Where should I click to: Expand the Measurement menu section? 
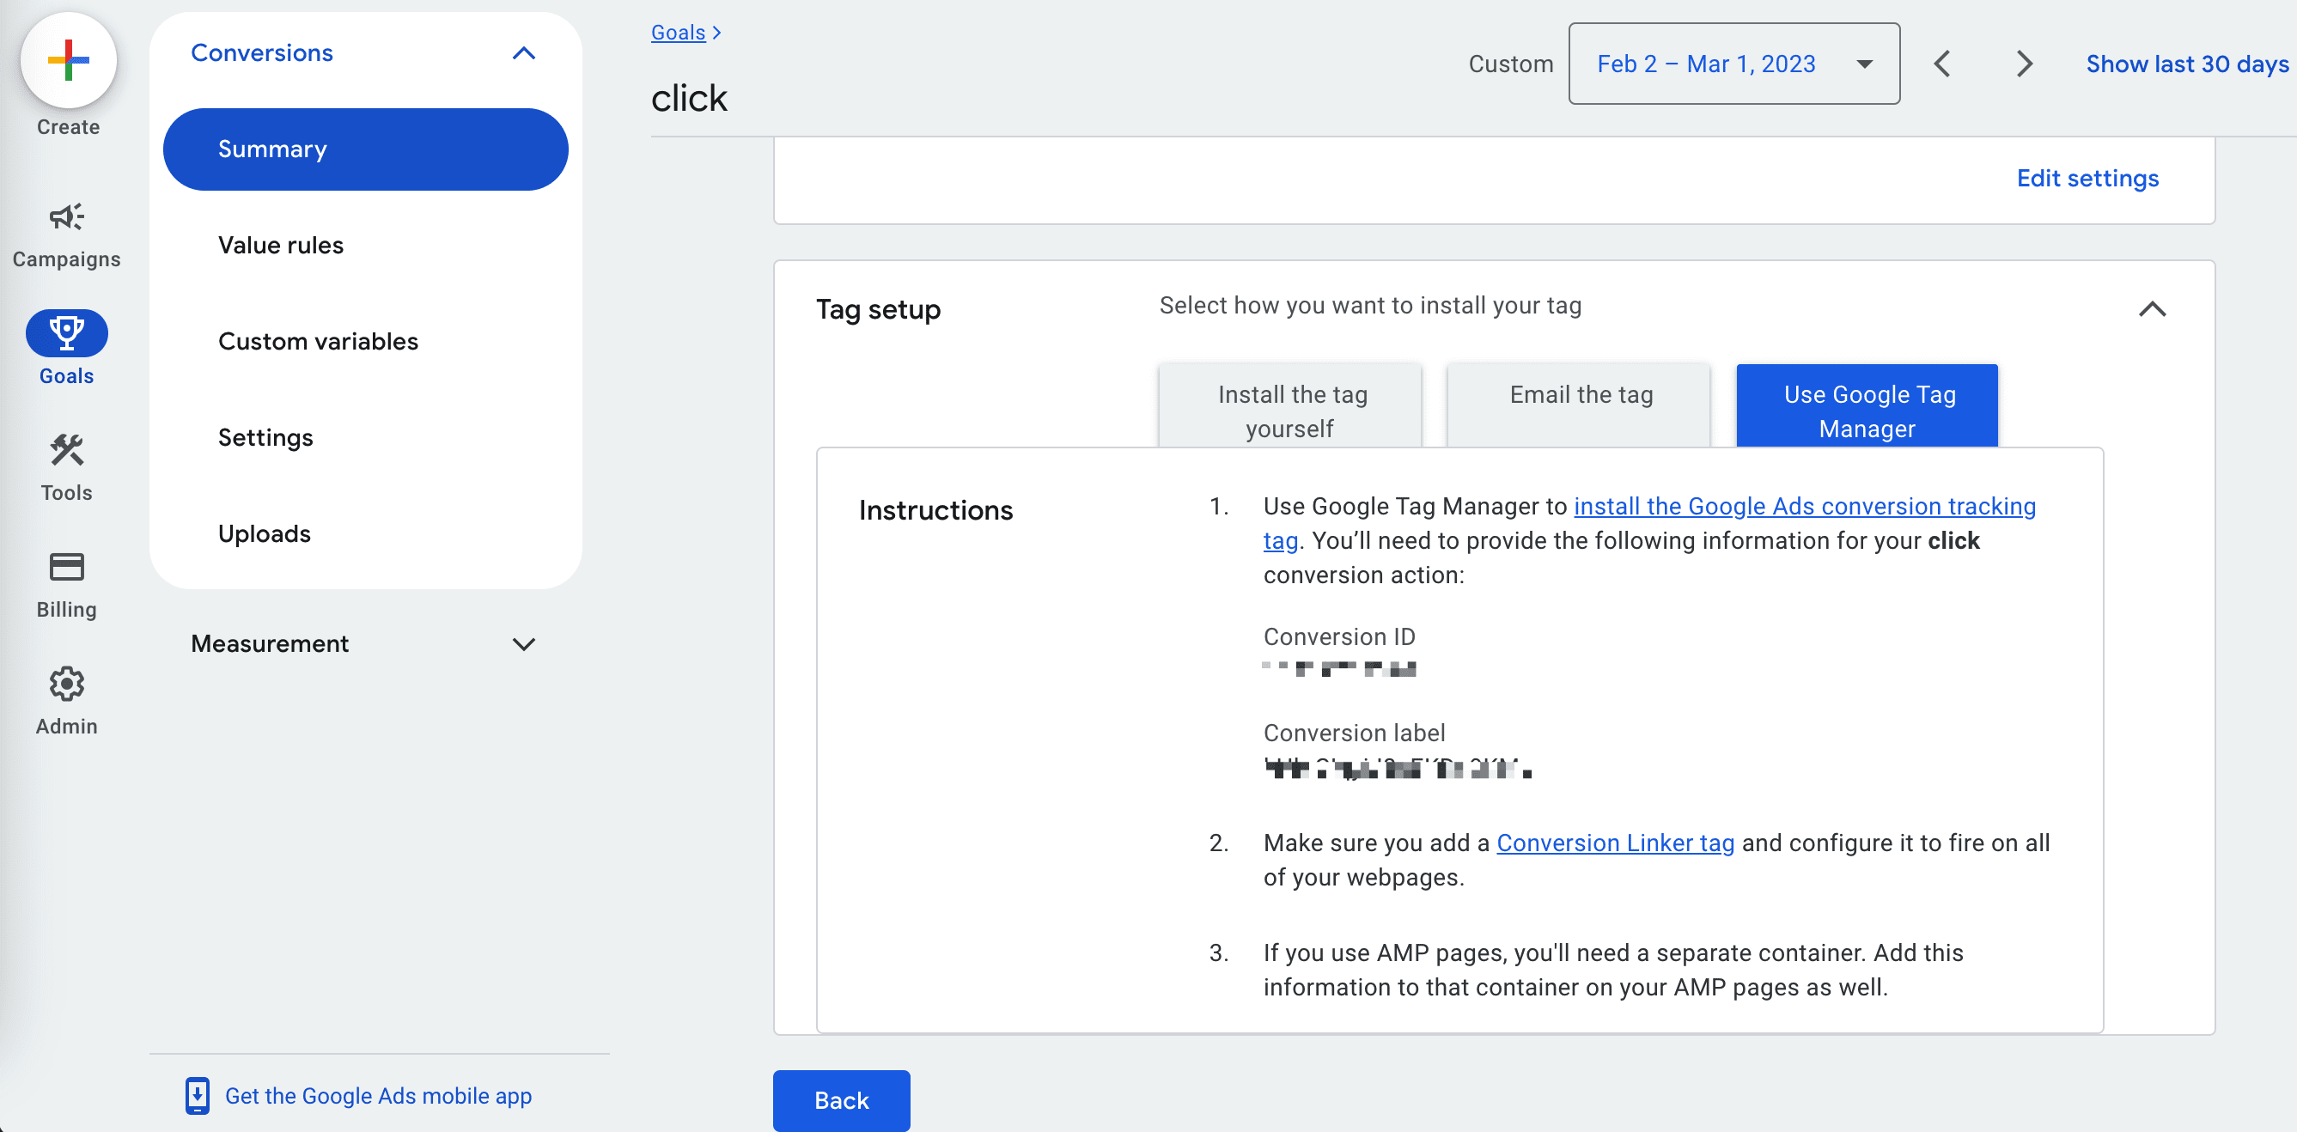click(x=523, y=643)
